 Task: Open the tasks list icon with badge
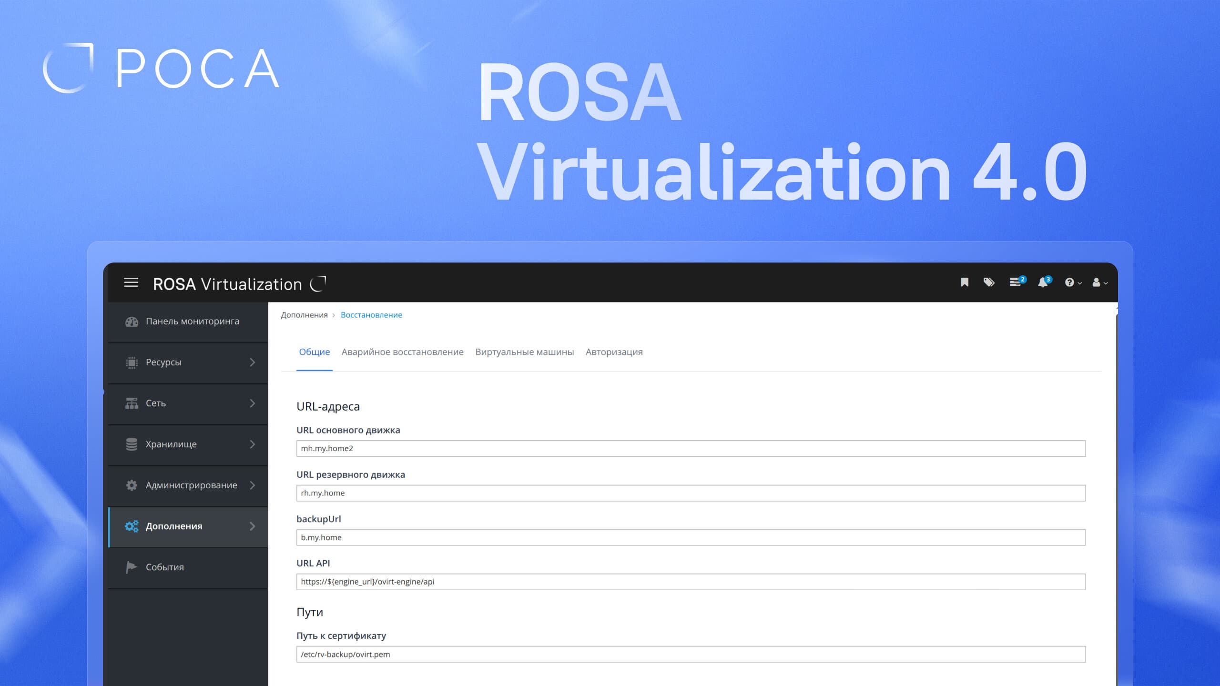click(1016, 282)
